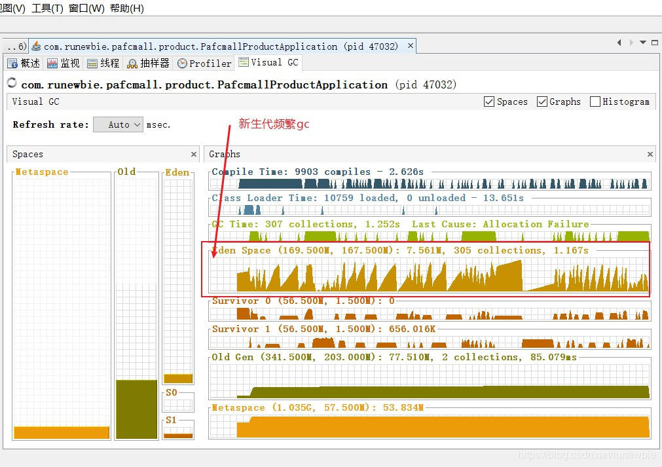The image size is (662, 467).
Task: Uncheck the Spaces checkbox
Action: coord(489,102)
